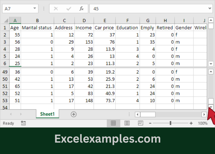The height and width of the screenshot is (154, 215).
Task: Click the Insert Function fx icon
Action: click(81, 9)
